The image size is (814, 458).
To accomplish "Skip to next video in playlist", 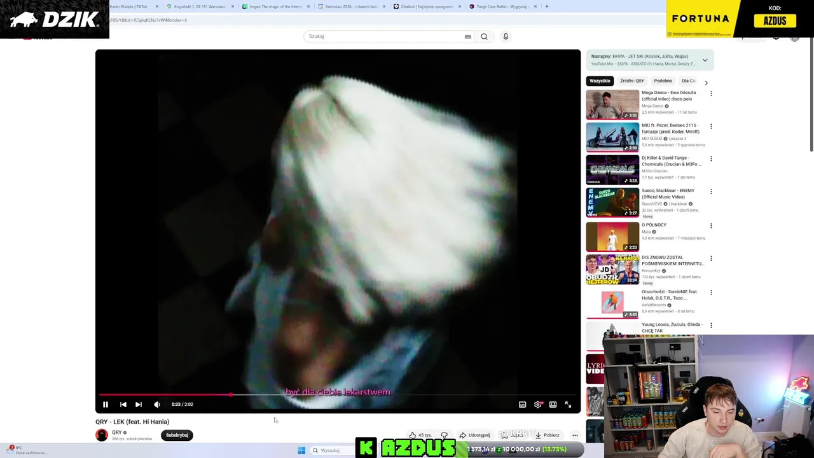I will (139, 405).
